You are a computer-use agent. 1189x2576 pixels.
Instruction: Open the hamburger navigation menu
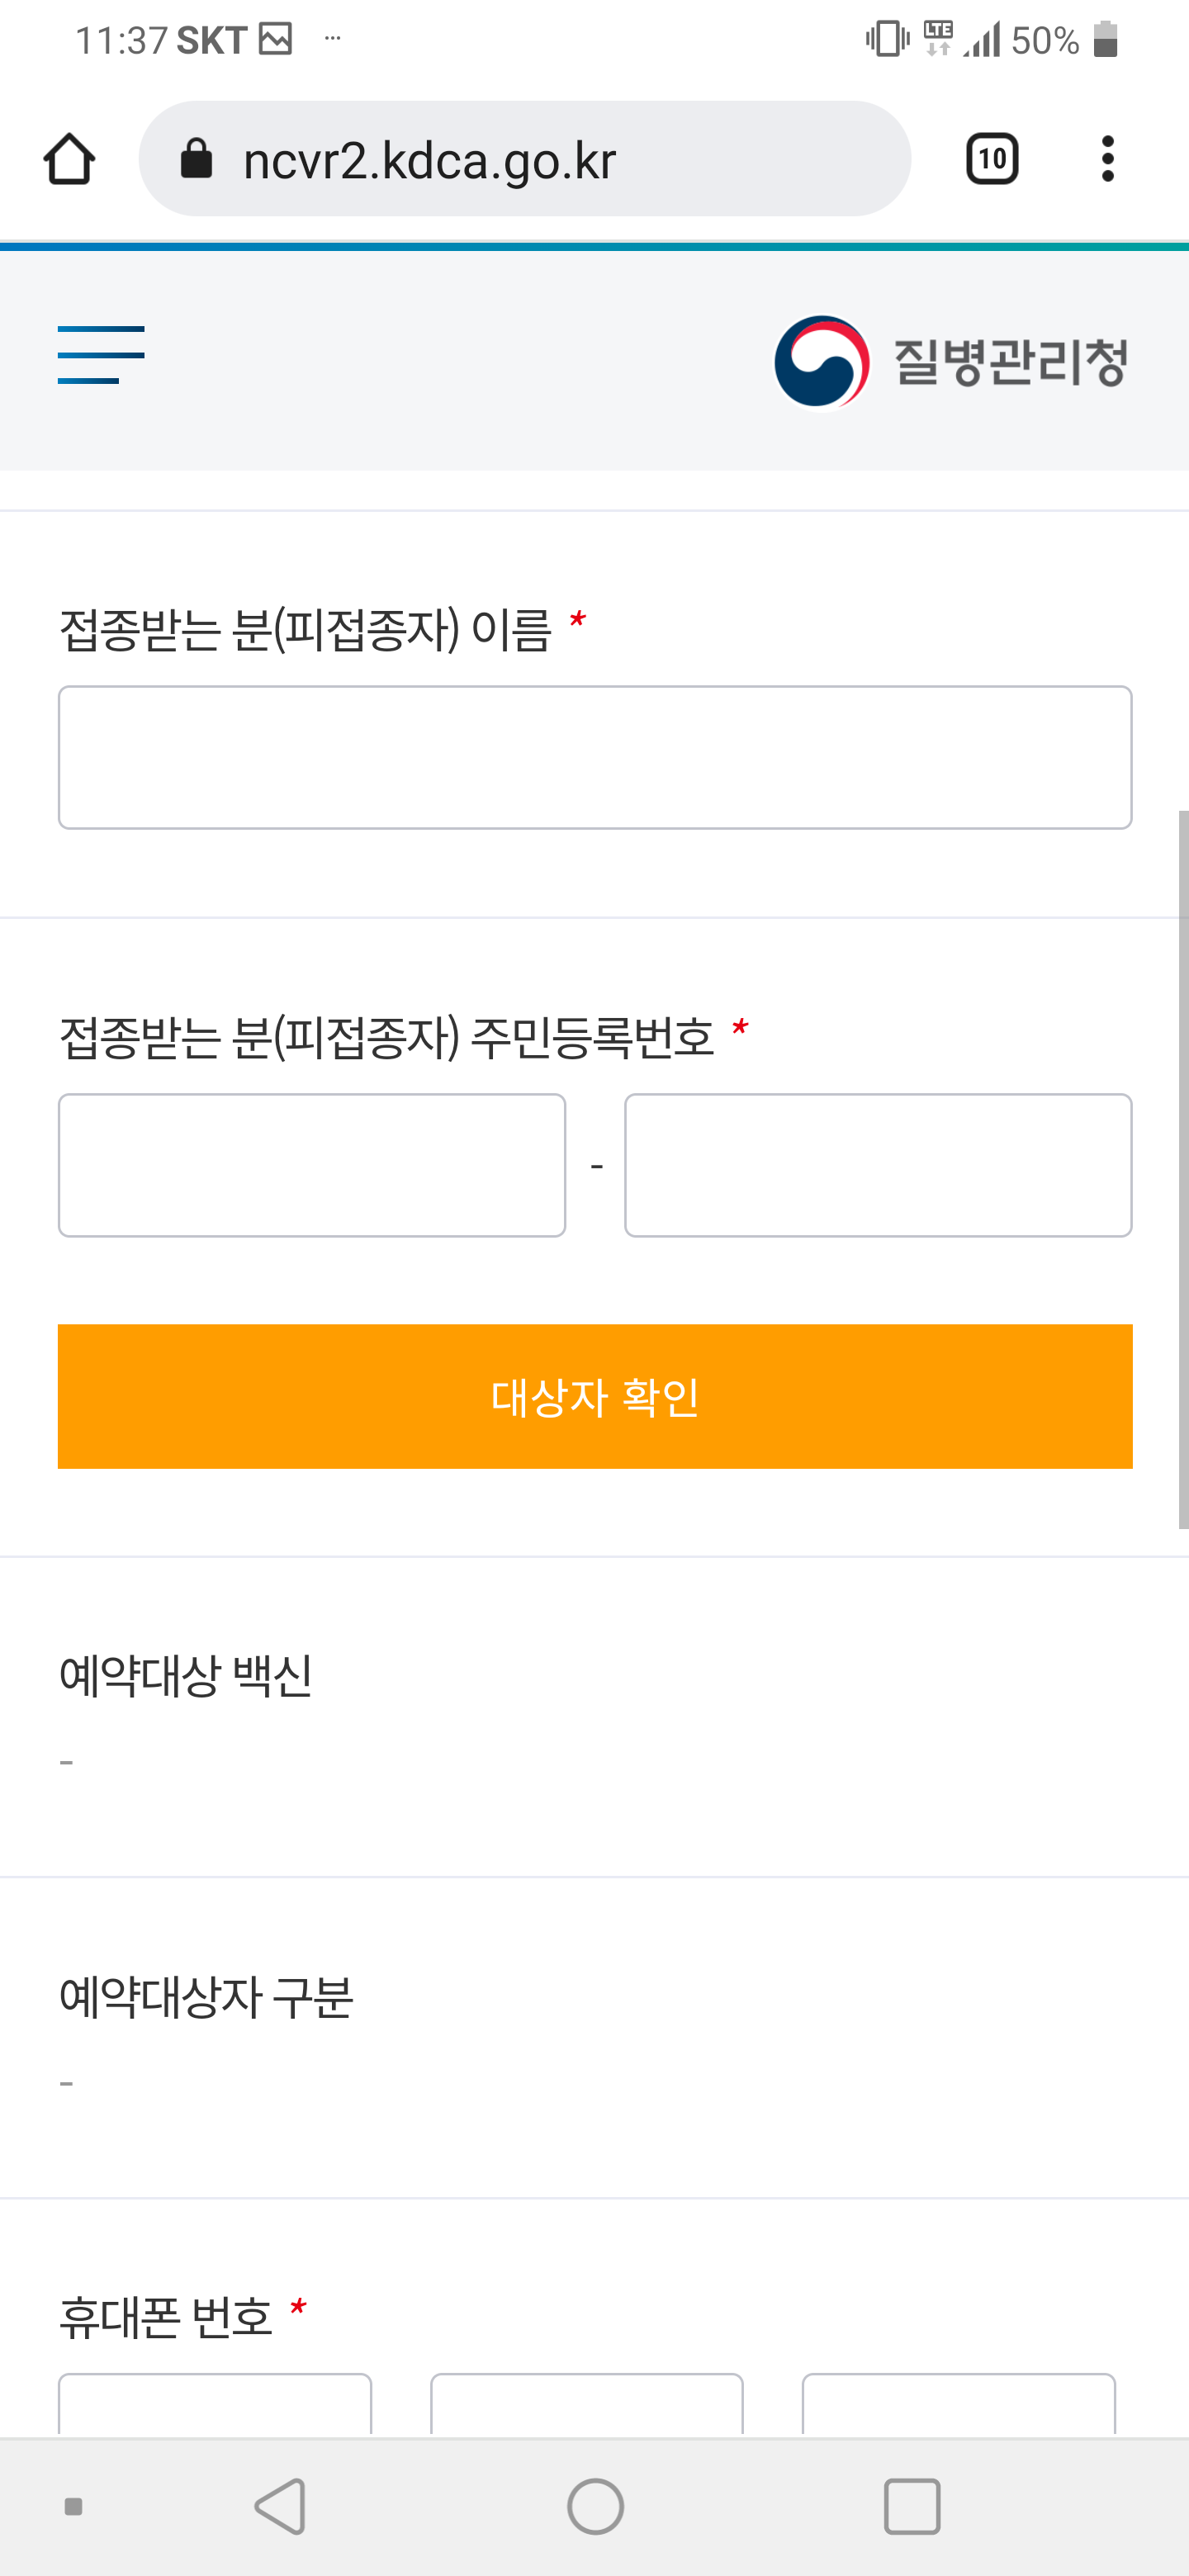pos(101,355)
